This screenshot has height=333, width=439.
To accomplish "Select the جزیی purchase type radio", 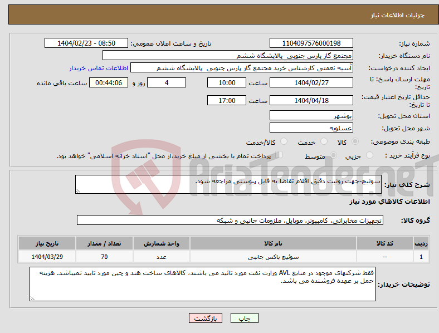I will pyautogui.click(x=369, y=155).
